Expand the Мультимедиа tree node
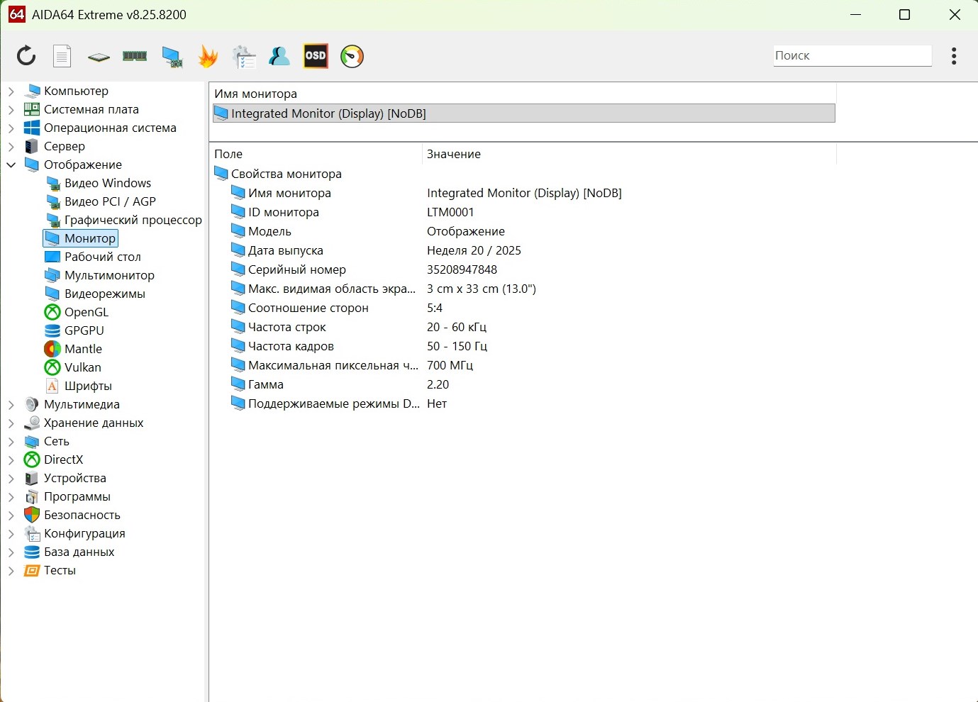This screenshot has height=702, width=978. [x=11, y=405]
